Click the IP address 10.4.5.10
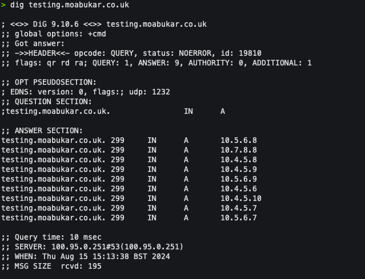This screenshot has height=279, width=365. [241, 198]
